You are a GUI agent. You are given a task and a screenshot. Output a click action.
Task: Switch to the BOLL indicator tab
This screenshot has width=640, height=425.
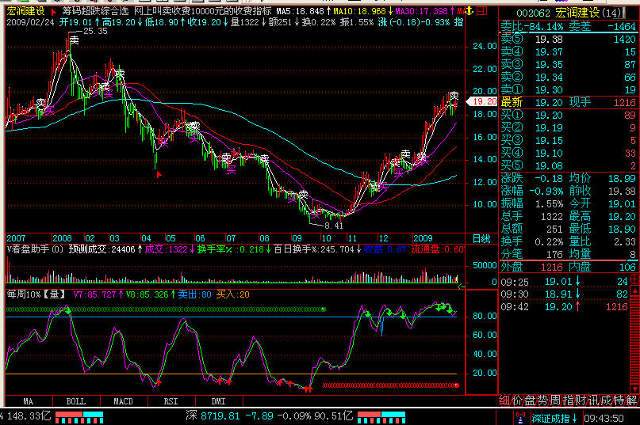click(76, 401)
